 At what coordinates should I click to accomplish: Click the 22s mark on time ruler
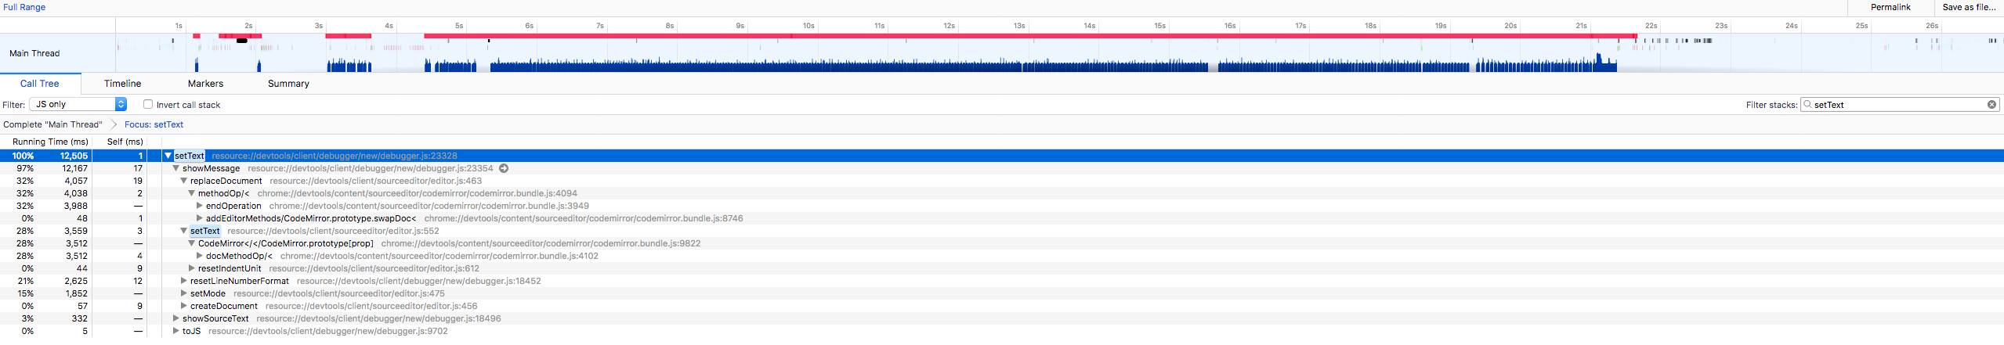tap(1651, 26)
